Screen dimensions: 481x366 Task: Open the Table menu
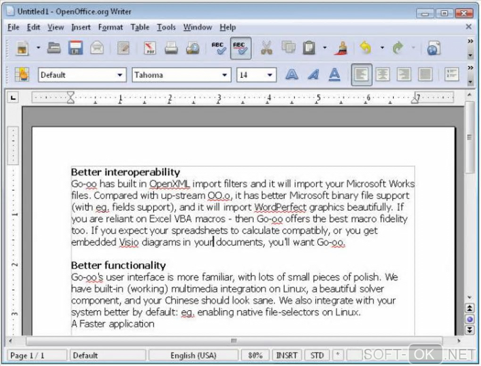[140, 27]
